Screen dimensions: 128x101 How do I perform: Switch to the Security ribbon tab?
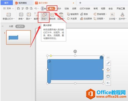[x=111, y=8]
